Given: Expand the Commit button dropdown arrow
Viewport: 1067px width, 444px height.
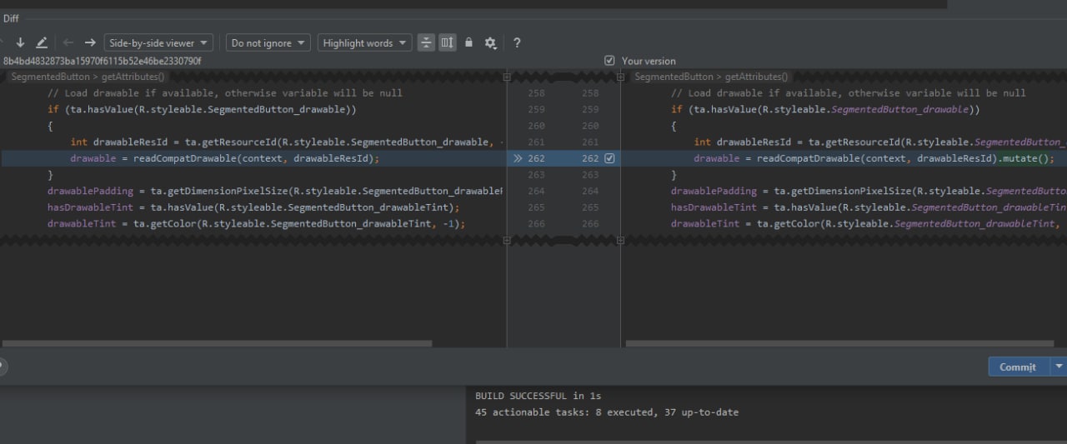Looking at the screenshot, I should 1059,367.
